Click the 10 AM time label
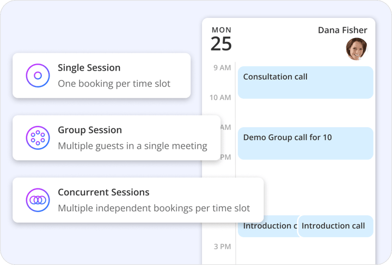 (x=220, y=97)
